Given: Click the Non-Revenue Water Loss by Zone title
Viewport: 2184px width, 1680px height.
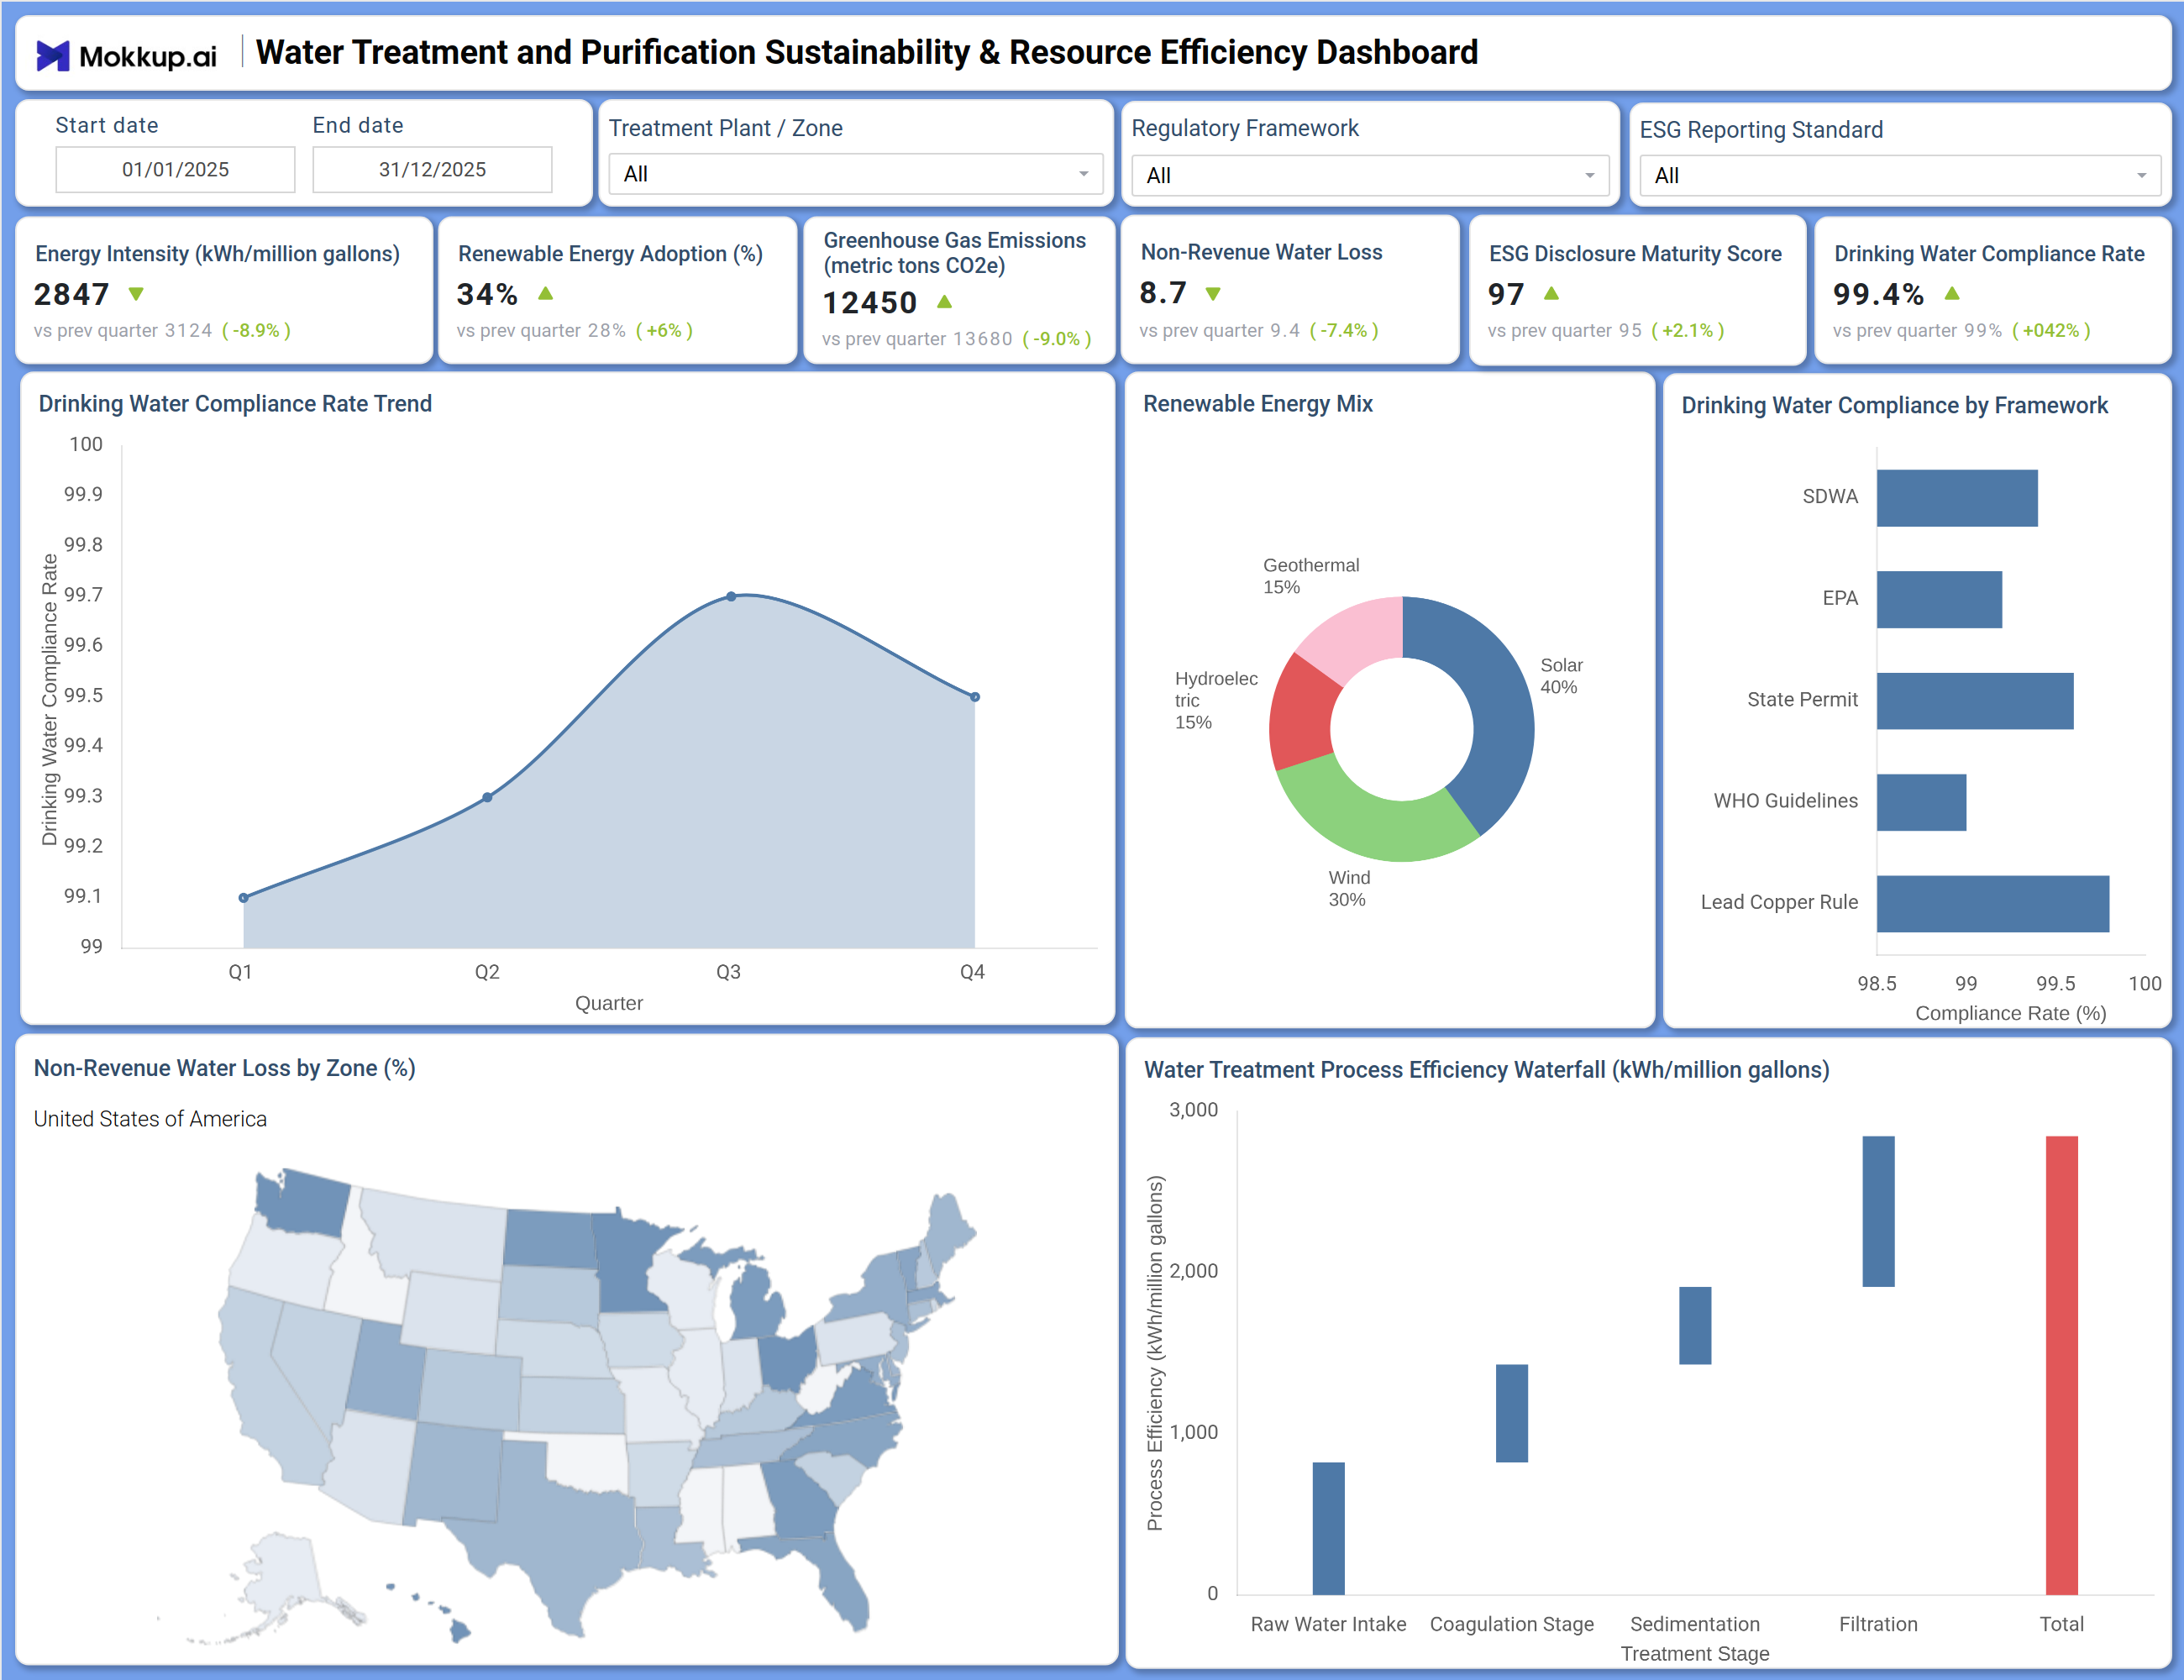Looking at the screenshot, I should pos(224,1068).
